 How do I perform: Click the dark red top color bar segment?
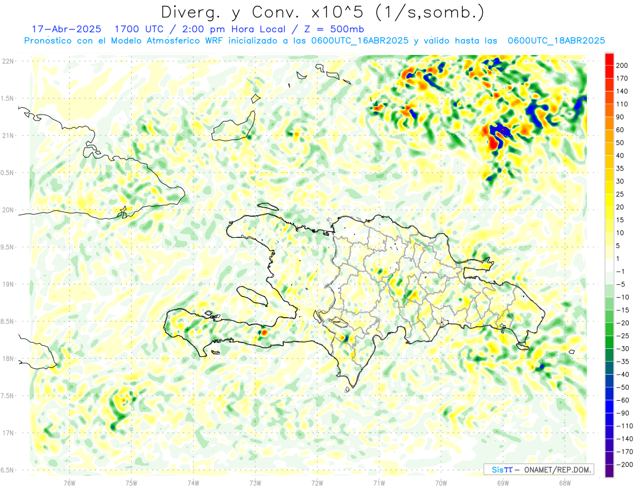pyautogui.click(x=609, y=59)
